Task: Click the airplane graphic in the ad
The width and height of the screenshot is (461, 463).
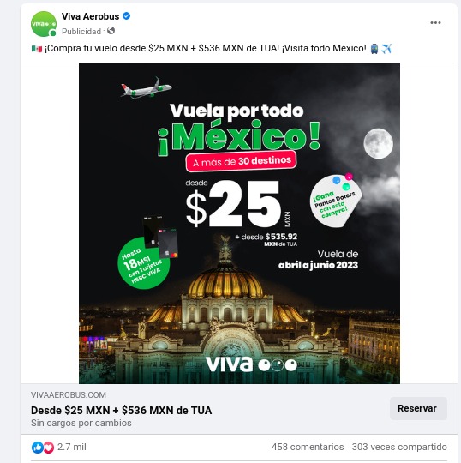Action: coord(147,87)
